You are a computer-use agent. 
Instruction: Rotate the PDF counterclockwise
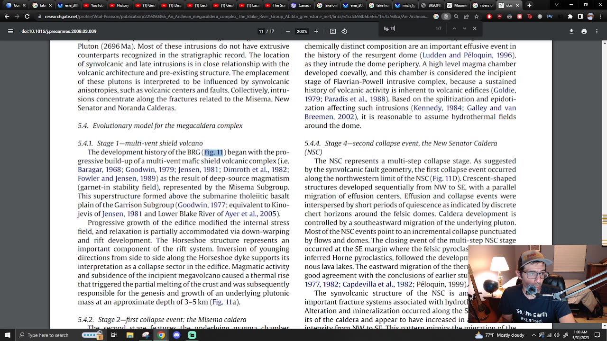coord(344,31)
